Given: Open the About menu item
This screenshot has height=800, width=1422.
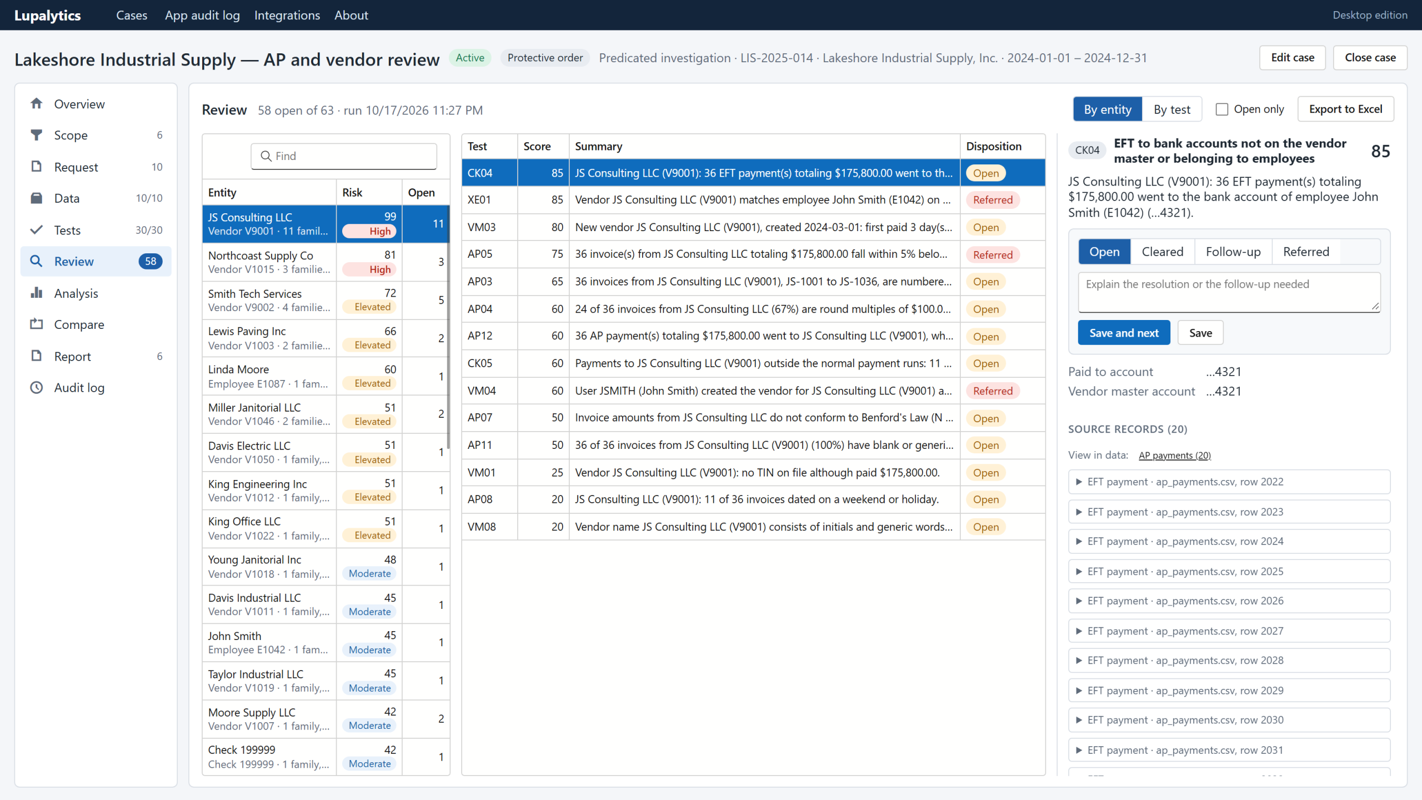Looking at the screenshot, I should pos(351,15).
